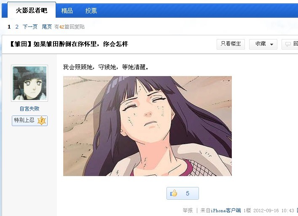
Task: Go to page 2
Action: [17, 27]
